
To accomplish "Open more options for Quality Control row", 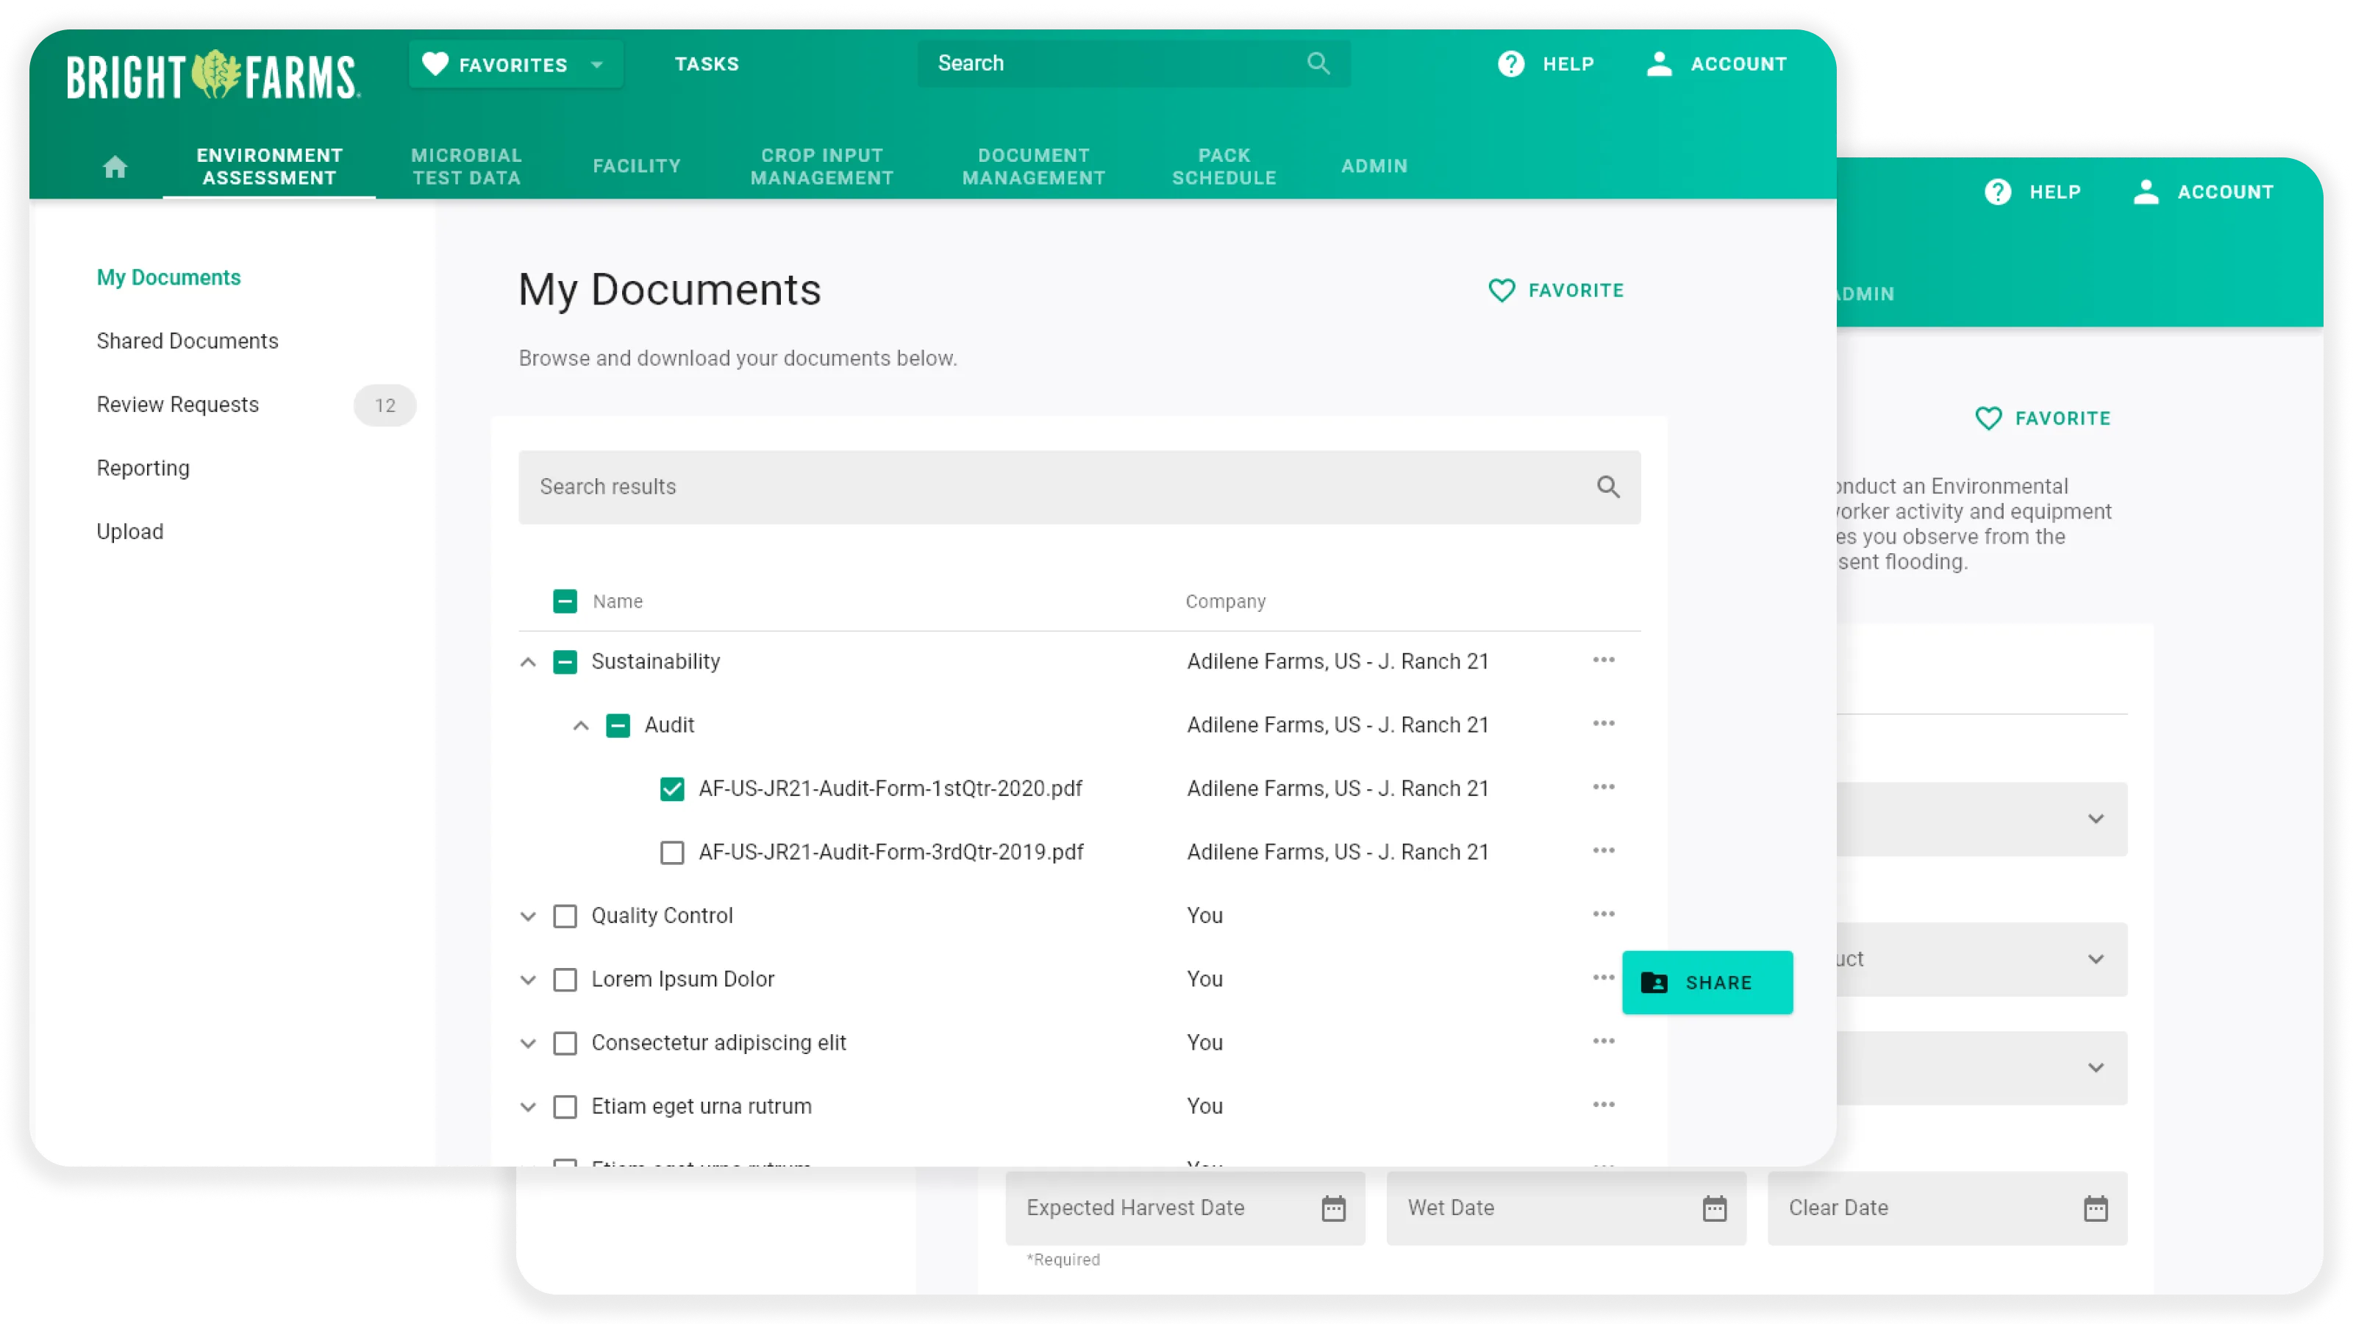I will click(1603, 914).
